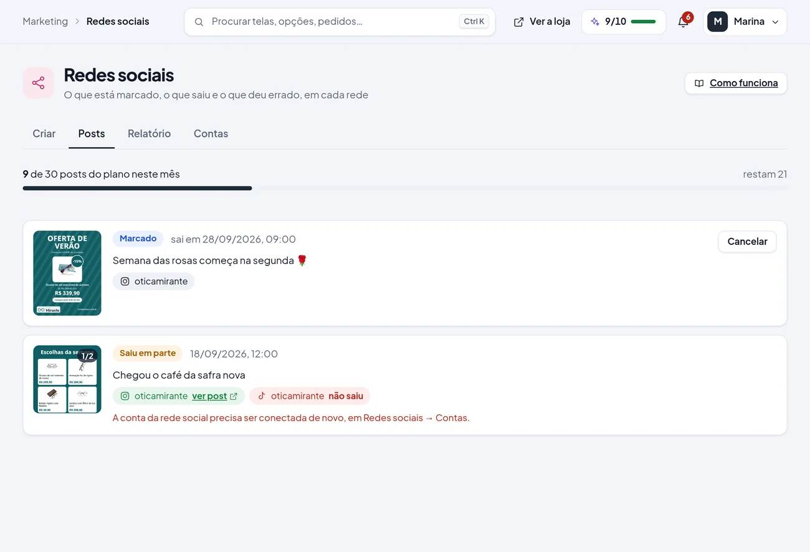Click the external arrow icon after ver post
The height and width of the screenshot is (552, 810).
tap(234, 396)
